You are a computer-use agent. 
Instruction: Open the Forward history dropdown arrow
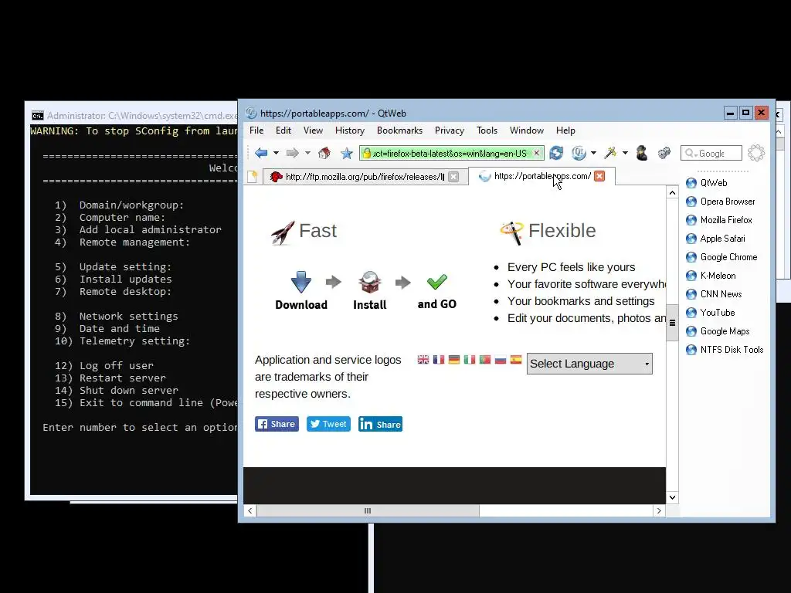[x=307, y=153]
